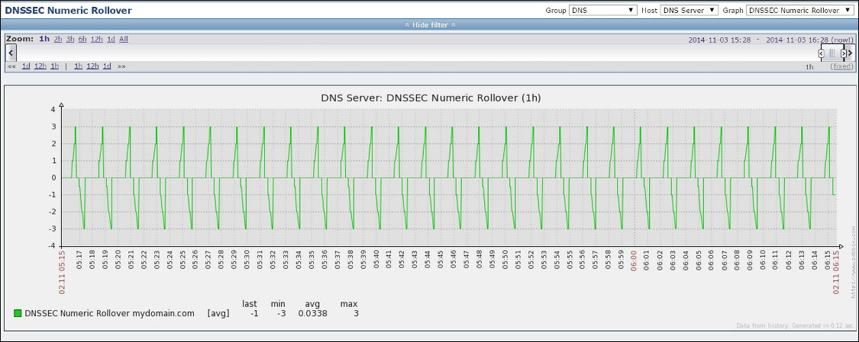Open the Host dropdown showing DNS Server

(x=689, y=11)
